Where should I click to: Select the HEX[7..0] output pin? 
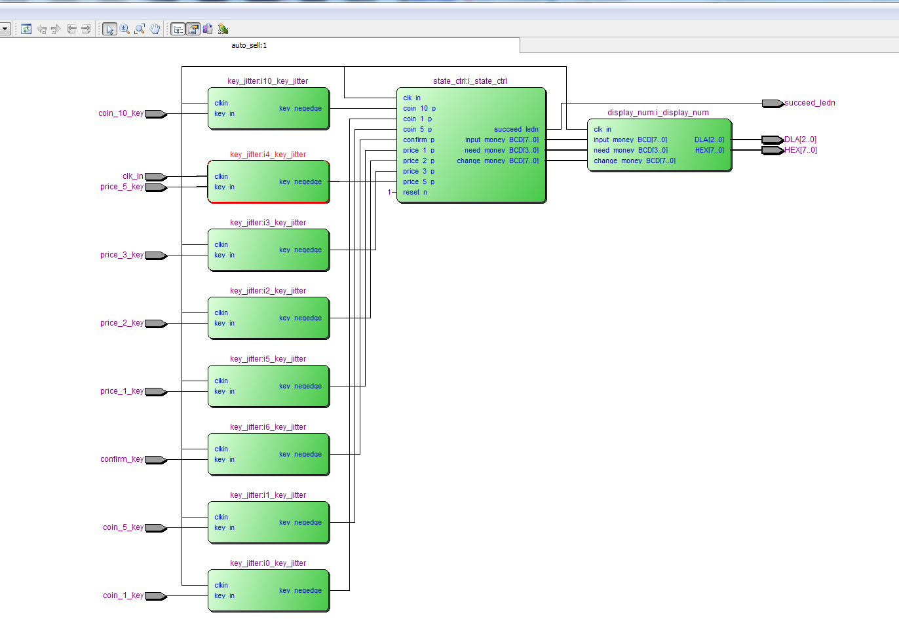coord(773,150)
